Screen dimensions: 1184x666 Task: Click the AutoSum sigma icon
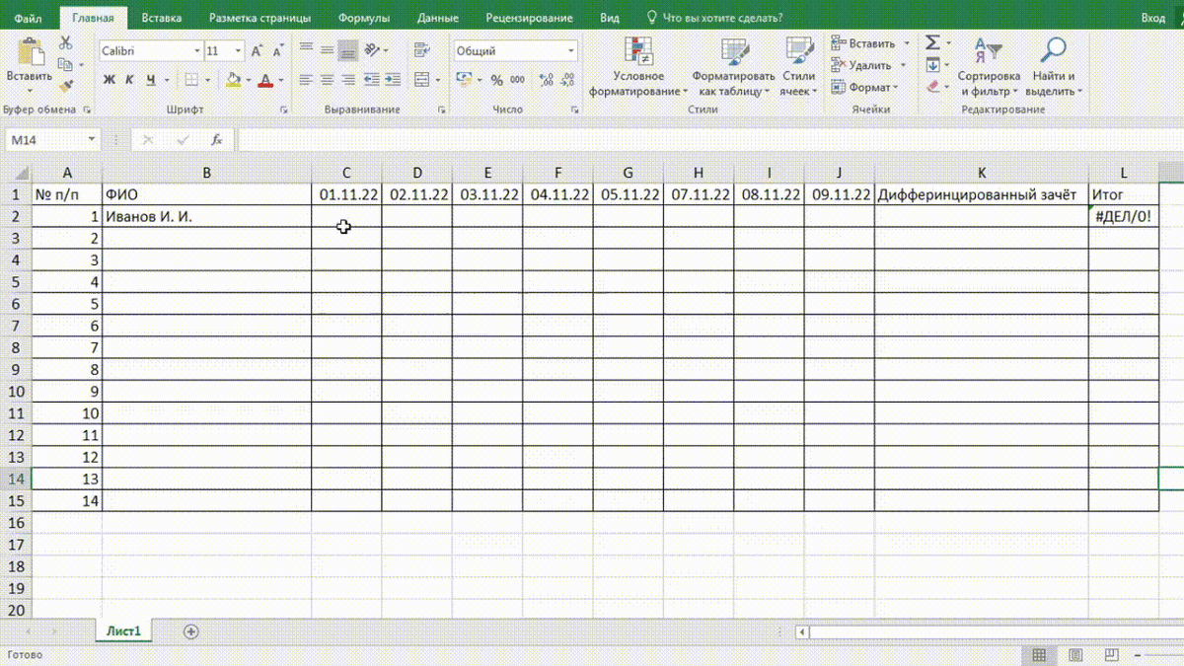point(932,42)
